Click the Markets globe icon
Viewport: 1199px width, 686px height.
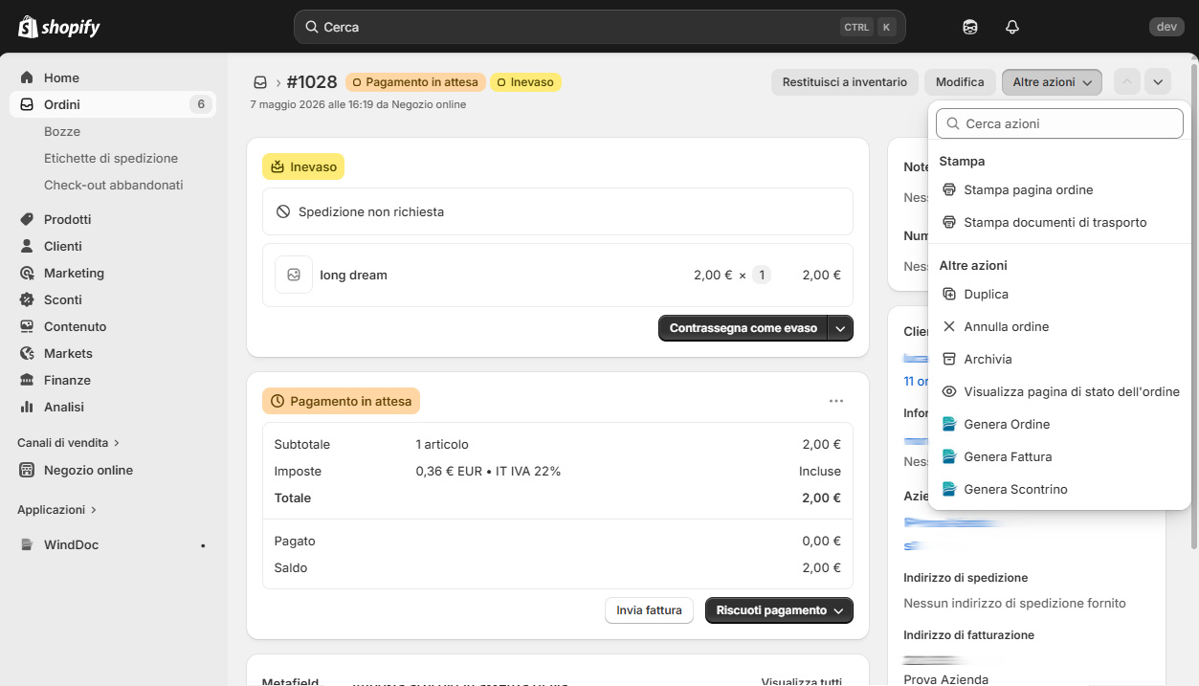(27, 353)
